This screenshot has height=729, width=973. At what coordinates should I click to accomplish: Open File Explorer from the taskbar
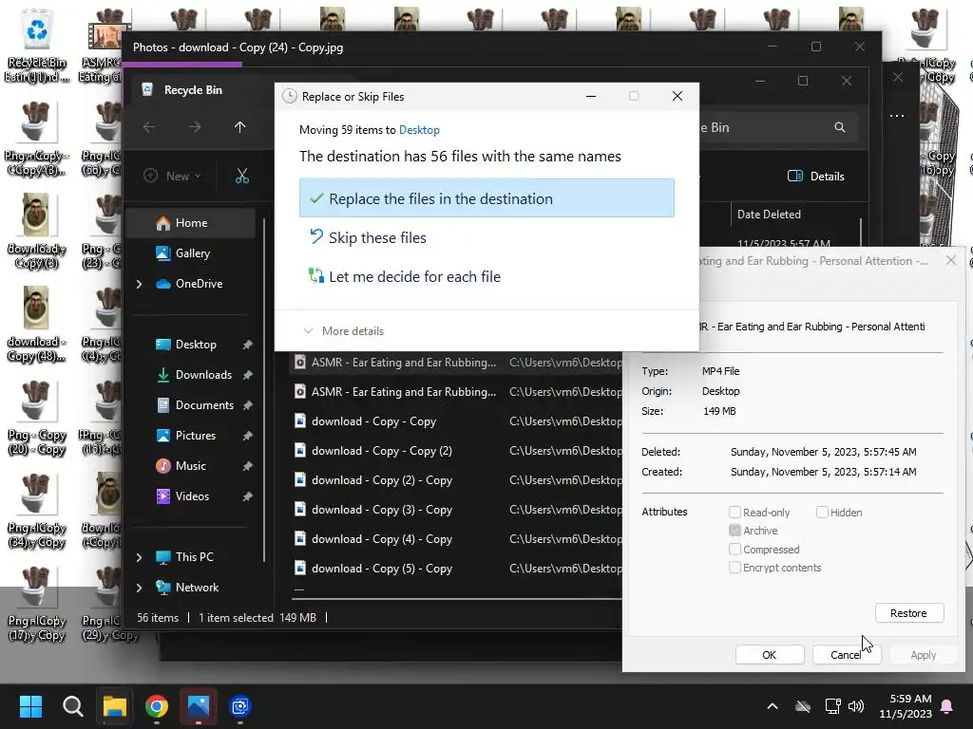115,706
